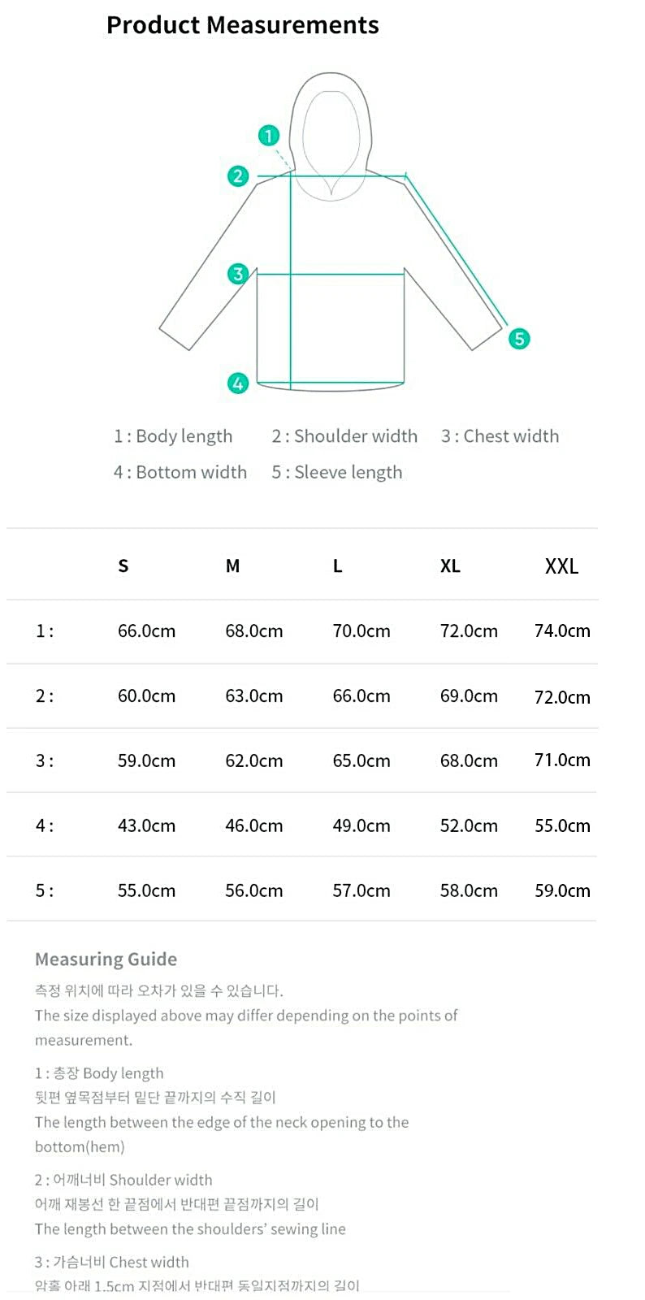Select the XL size column header

tap(450, 565)
